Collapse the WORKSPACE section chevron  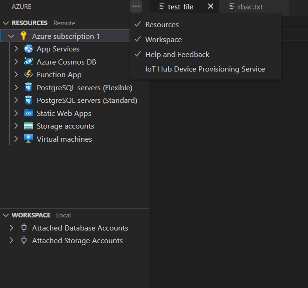(x=6, y=215)
